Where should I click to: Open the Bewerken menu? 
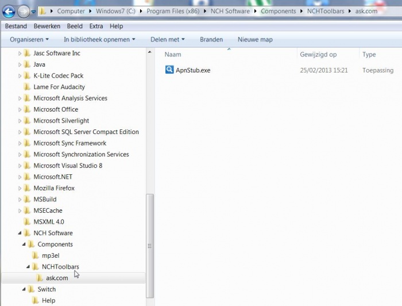pos(47,26)
